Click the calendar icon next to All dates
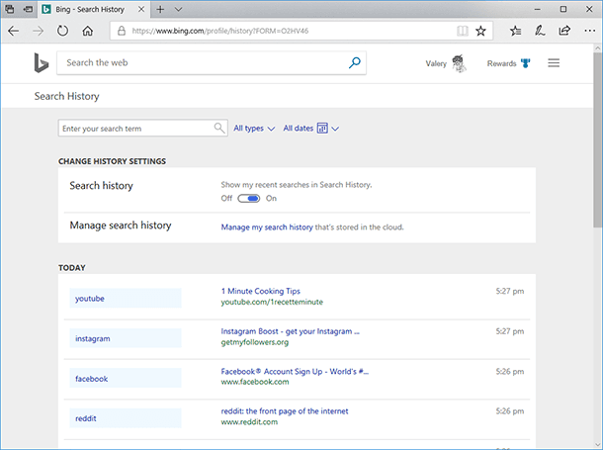This screenshot has height=450, width=603. [322, 129]
